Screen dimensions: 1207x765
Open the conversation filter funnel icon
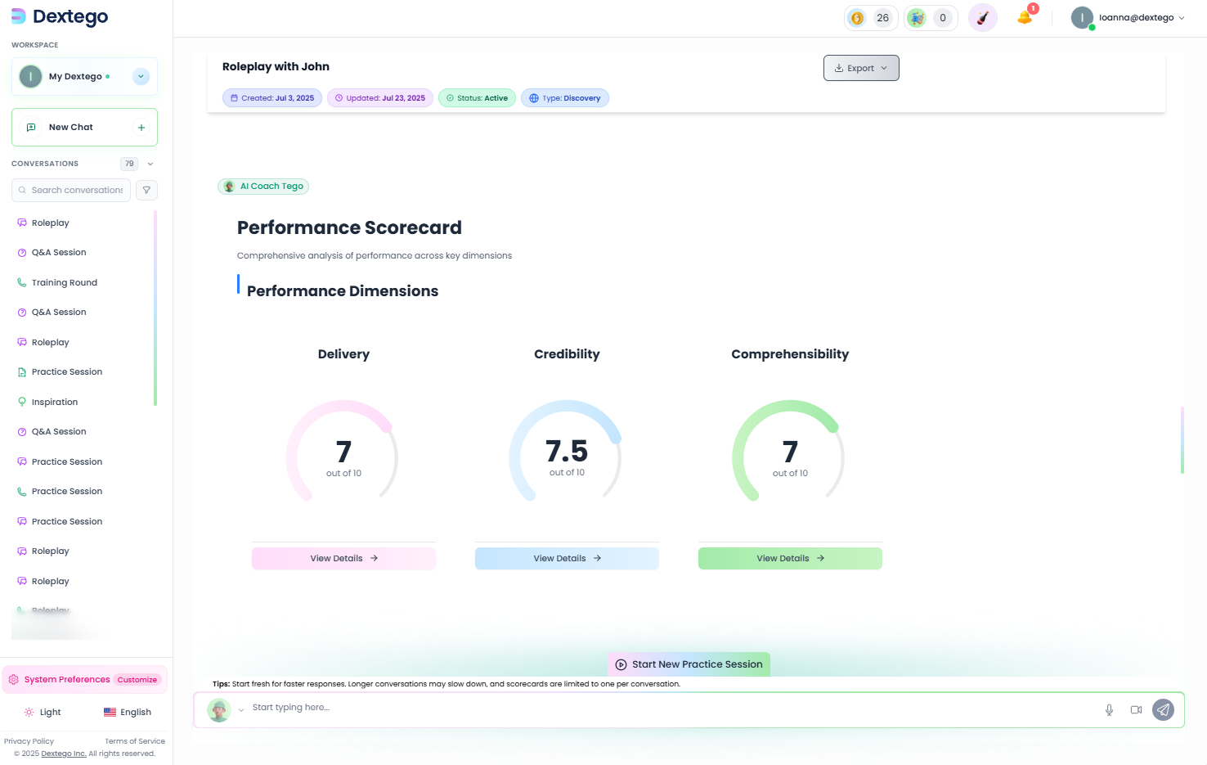[x=146, y=190]
